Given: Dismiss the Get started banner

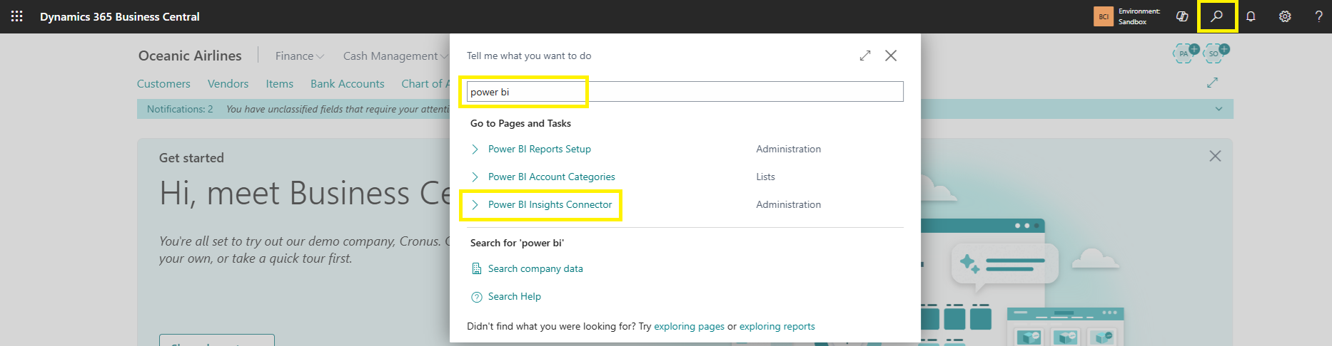Looking at the screenshot, I should (x=1215, y=156).
